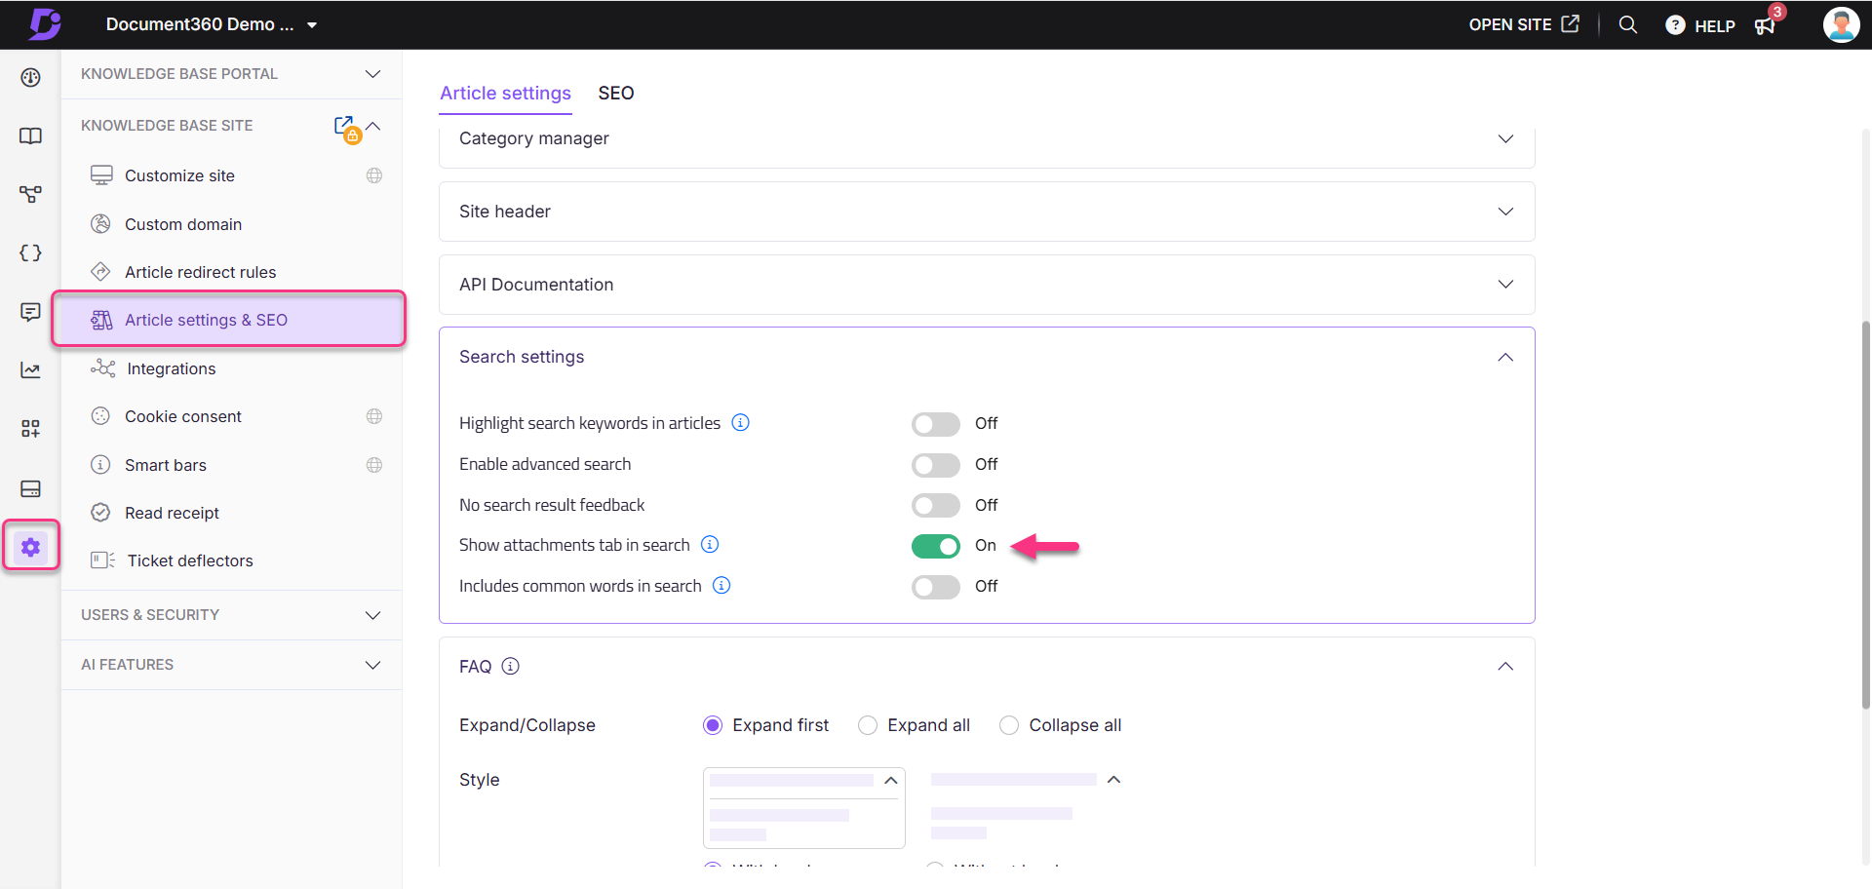
Task: Click the page vertical scrollbar
Action: point(1866,515)
